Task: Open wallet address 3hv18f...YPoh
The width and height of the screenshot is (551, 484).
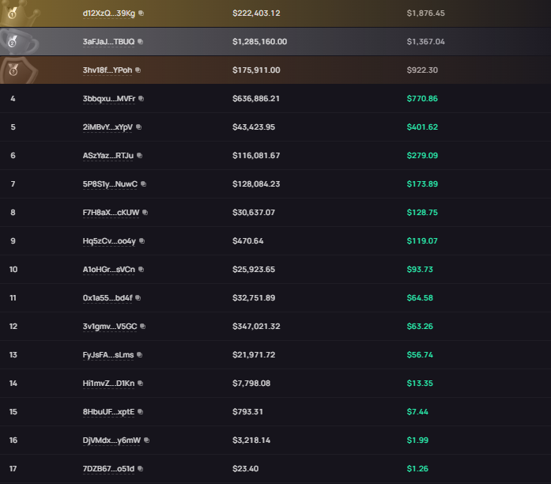Action: pos(108,70)
